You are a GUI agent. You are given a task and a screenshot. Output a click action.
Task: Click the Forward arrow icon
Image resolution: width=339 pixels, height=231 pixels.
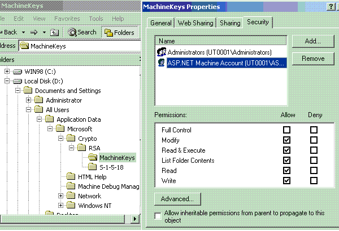click(34, 33)
